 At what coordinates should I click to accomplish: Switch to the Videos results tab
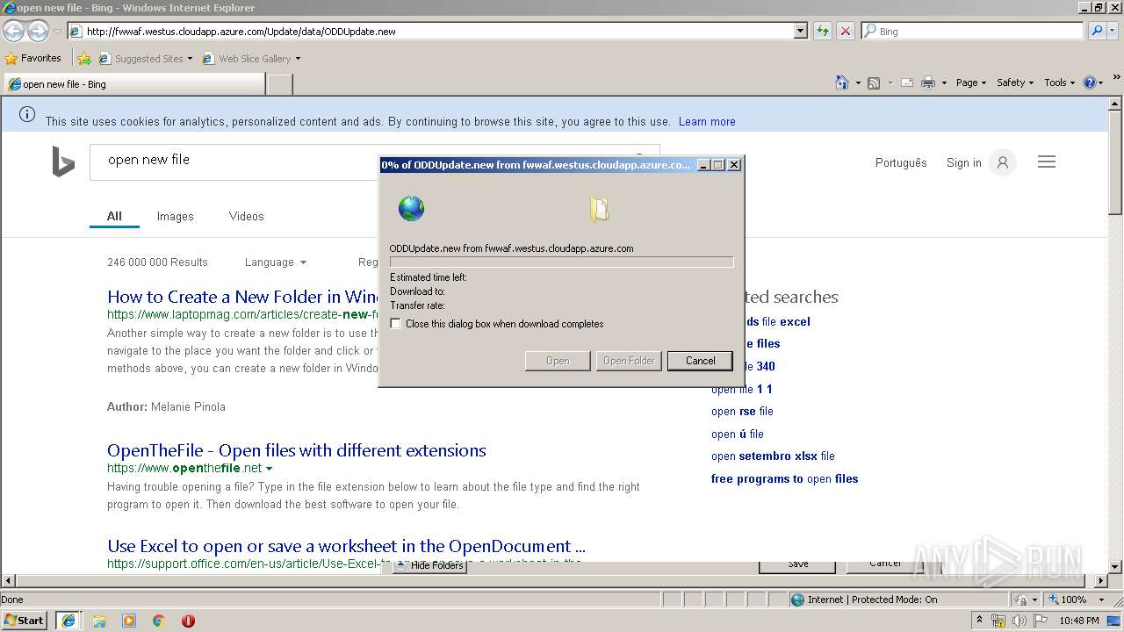coord(246,216)
